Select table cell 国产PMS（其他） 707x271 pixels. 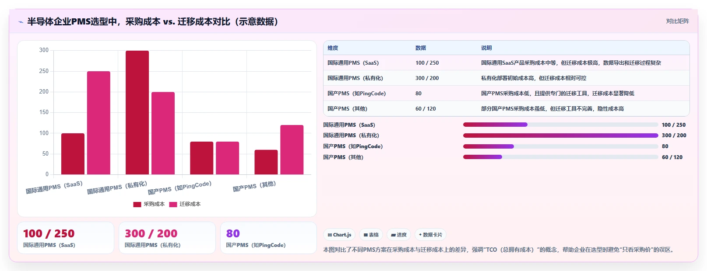tap(347, 108)
